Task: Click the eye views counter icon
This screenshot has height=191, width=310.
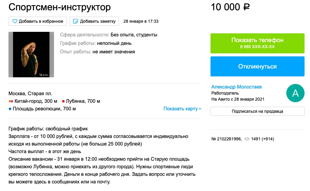Action: [x=247, y=139]
